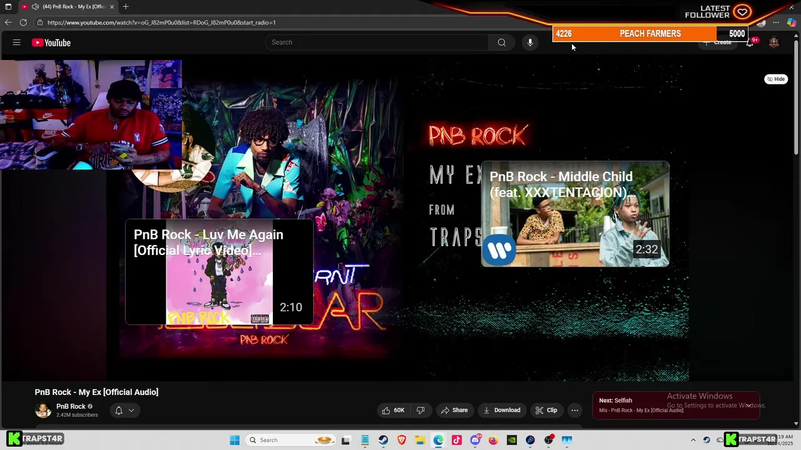Expand notification options chevron beside bell
The width and height of the screenshot is (801, 450).
tap(131, 411)
